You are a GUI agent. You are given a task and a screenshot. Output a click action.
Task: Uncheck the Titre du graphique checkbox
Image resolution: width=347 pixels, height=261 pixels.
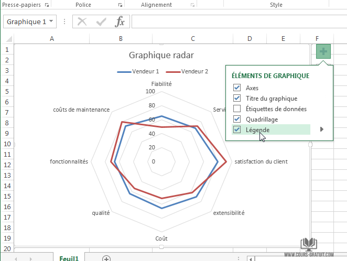tap(237, 99)
